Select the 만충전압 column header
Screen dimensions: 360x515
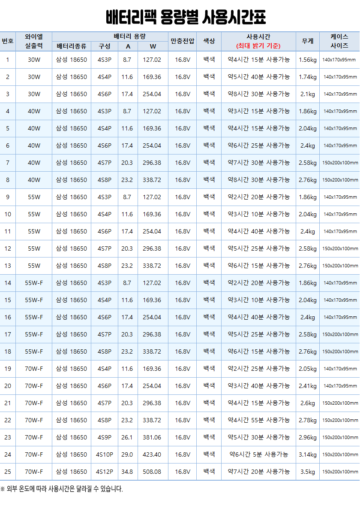pos(182,41)
